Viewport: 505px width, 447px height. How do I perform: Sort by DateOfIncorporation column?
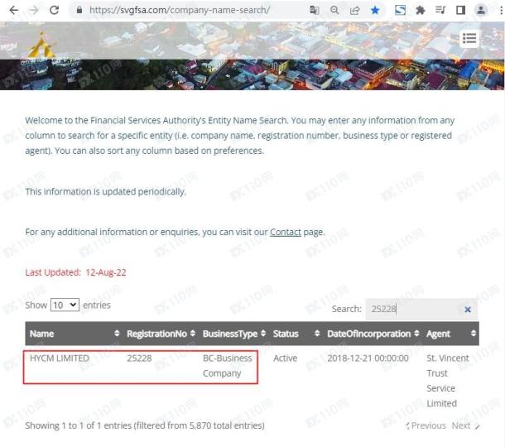point(373,334)
